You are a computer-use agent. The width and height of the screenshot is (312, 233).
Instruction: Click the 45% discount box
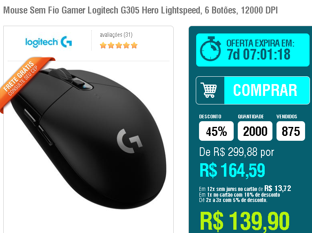click(216, 131)
